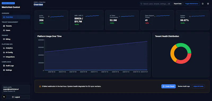Viewport: 212px width, 101px height.
Task: Click the Settings gear icon in sidebar
Action: (4, 70)
